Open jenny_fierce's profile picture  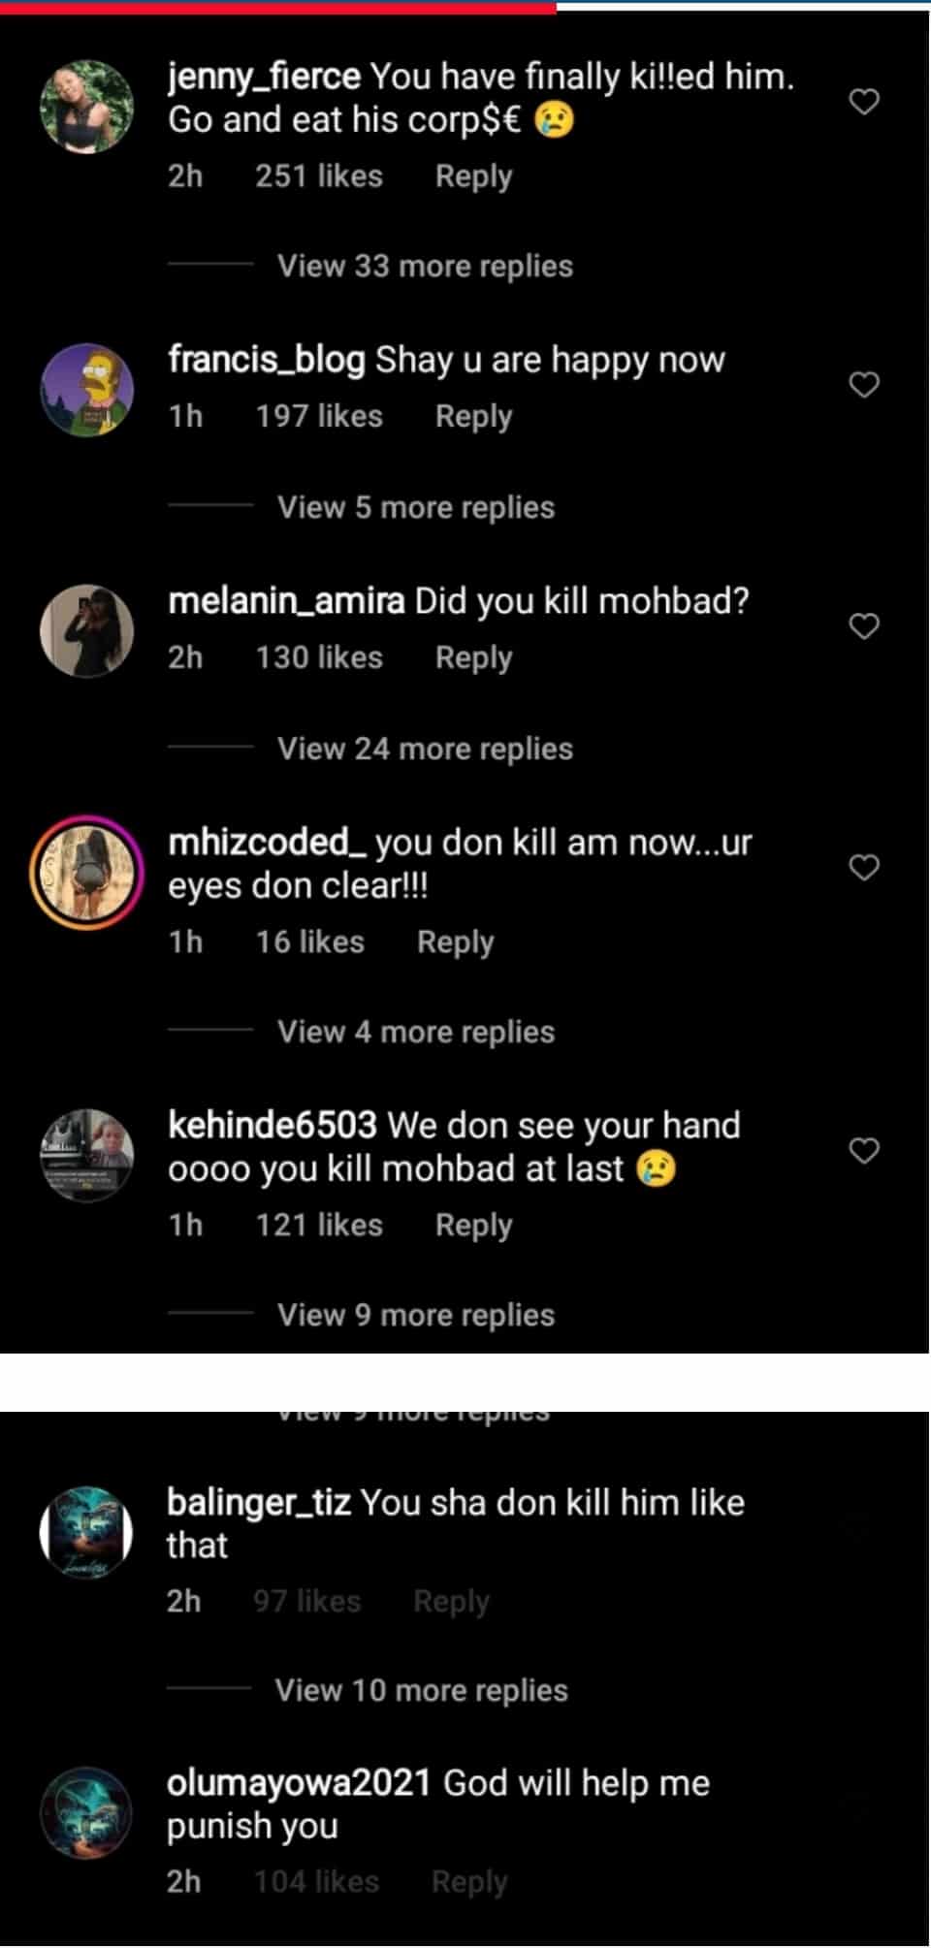click(x=86, y=107)
